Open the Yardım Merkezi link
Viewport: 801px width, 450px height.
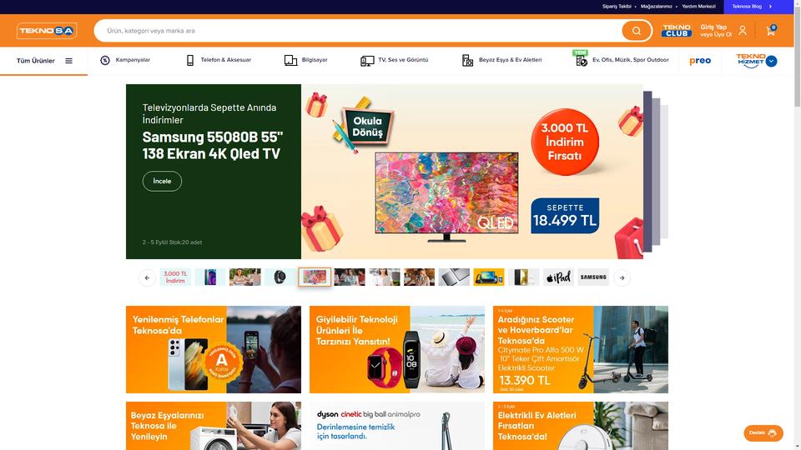click(x=698, y=7)
